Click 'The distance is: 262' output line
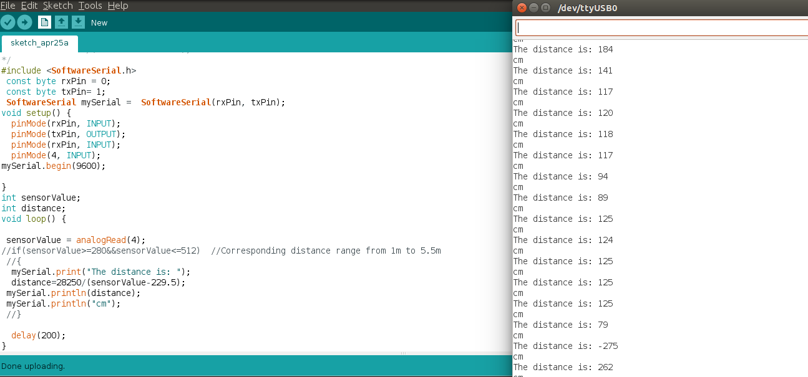The height and width of the screenshot is (377, 808). [563, 367]
